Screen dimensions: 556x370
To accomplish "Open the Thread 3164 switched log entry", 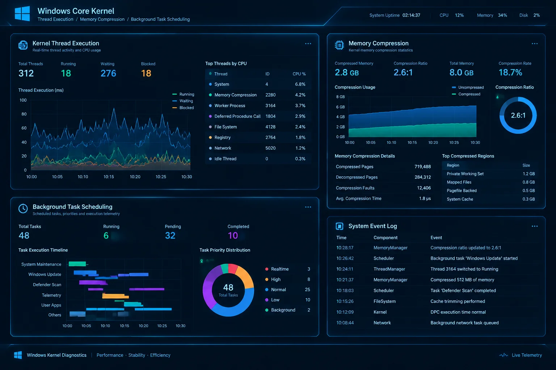I will tap(436, 269).
